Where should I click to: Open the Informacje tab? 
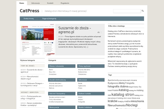36,3
